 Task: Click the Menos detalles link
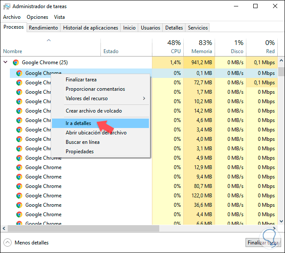pyautogui.click(x=31, y=242)
